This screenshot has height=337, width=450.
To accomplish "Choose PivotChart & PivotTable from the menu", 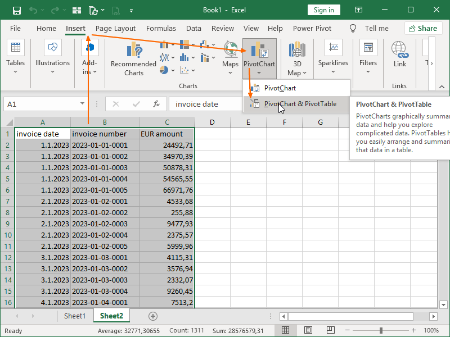I will (301, 104).
